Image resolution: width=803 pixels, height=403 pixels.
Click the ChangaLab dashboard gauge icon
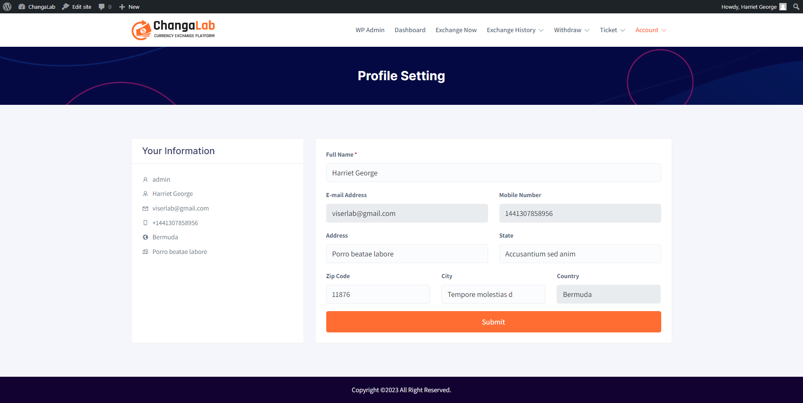[x=22, y=7]
